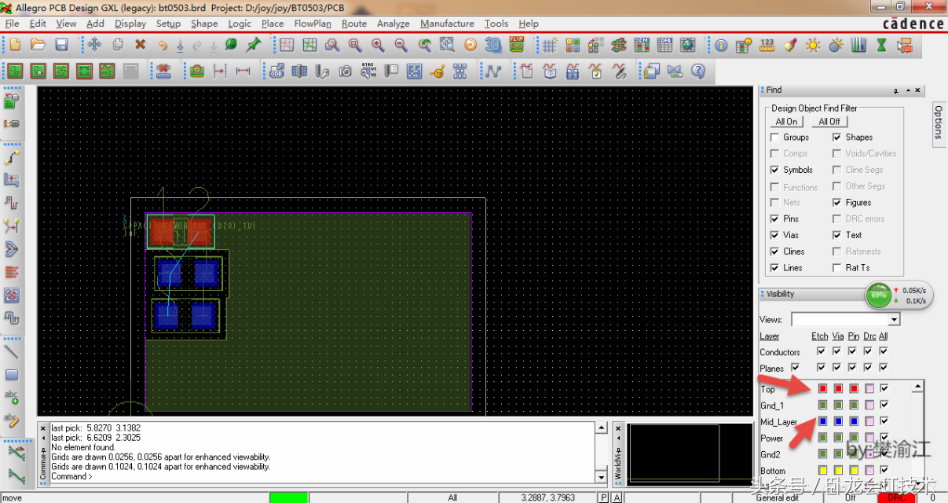948x503 pixels.
Task: Open the Views dropdown
Action: coord(894,320)
